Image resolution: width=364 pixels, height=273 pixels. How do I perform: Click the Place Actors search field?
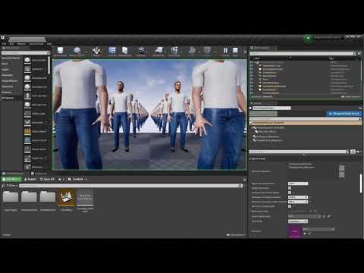click(x=25, y=53)
